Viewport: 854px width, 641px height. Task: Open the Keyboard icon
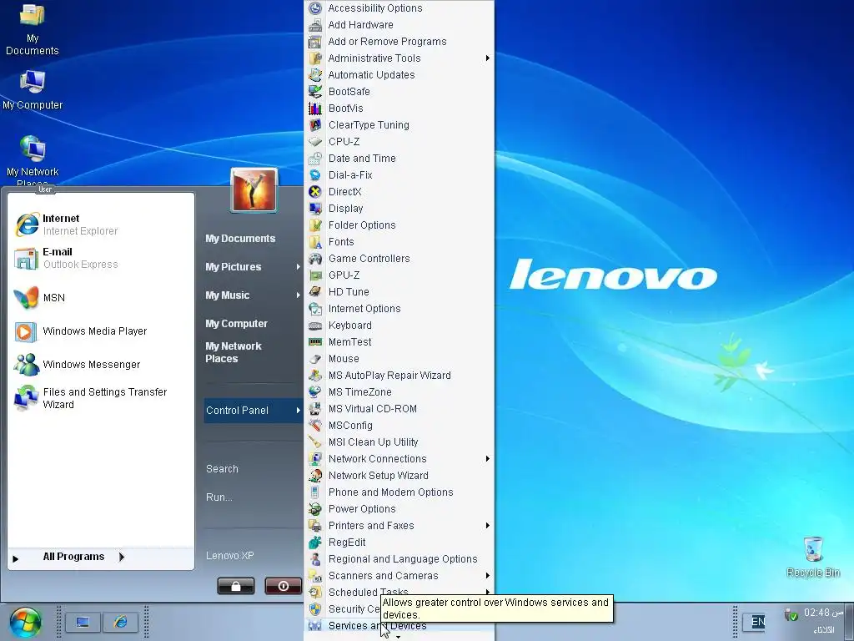coord(314,326)
